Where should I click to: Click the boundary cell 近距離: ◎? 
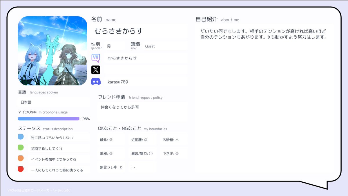click(143, 140)
